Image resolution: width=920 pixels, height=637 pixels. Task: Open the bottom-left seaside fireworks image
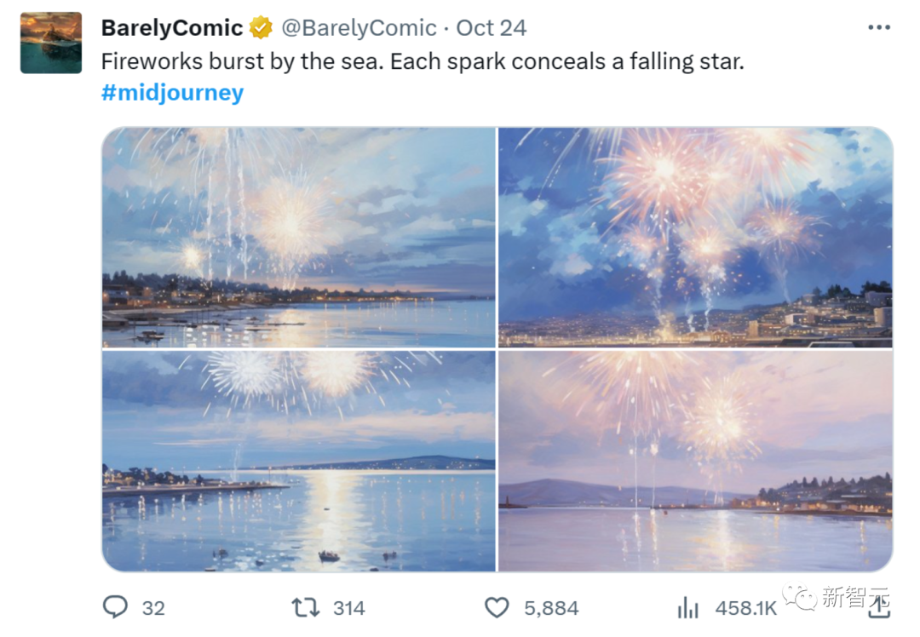pos(298,461)
